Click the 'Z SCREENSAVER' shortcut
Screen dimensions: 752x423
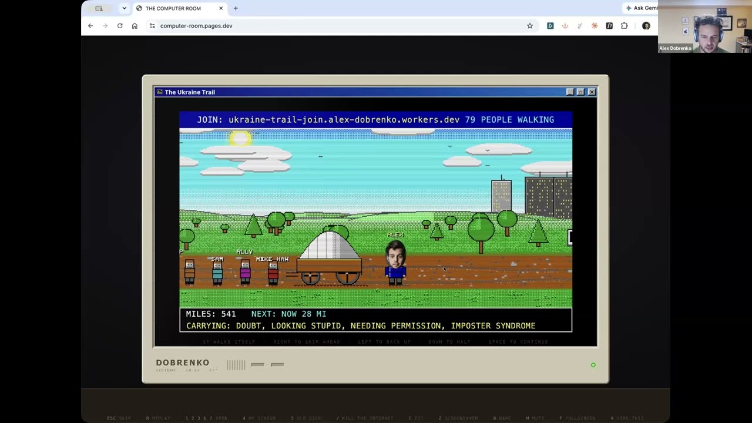459,418
